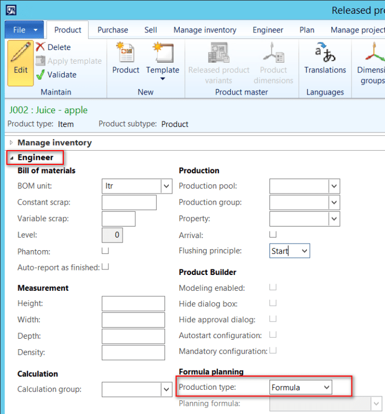Click the Level value field
385x414 pixels.
tap(112, 235)
